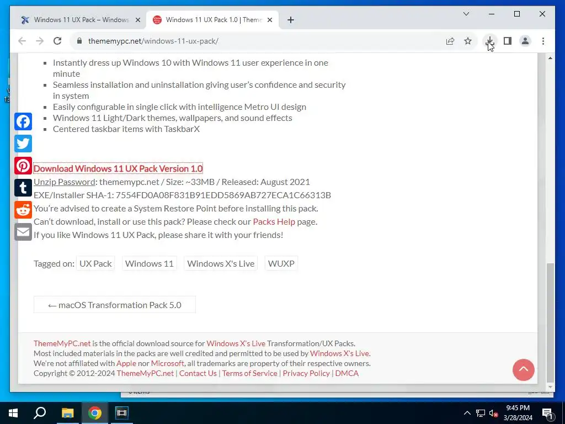The height and width of the screenshot is (424, 565).
Task: Open notification center
Action: [547, 413]
